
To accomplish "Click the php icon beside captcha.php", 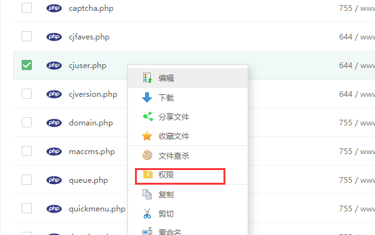I will (54, 8).
